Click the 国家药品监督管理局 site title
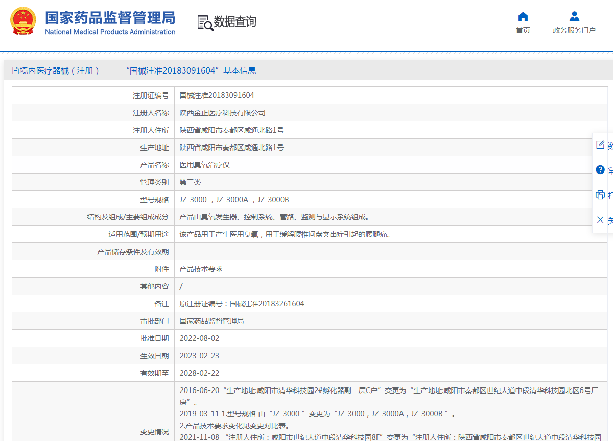Screen dimensions: 613x441 [110, 17]
